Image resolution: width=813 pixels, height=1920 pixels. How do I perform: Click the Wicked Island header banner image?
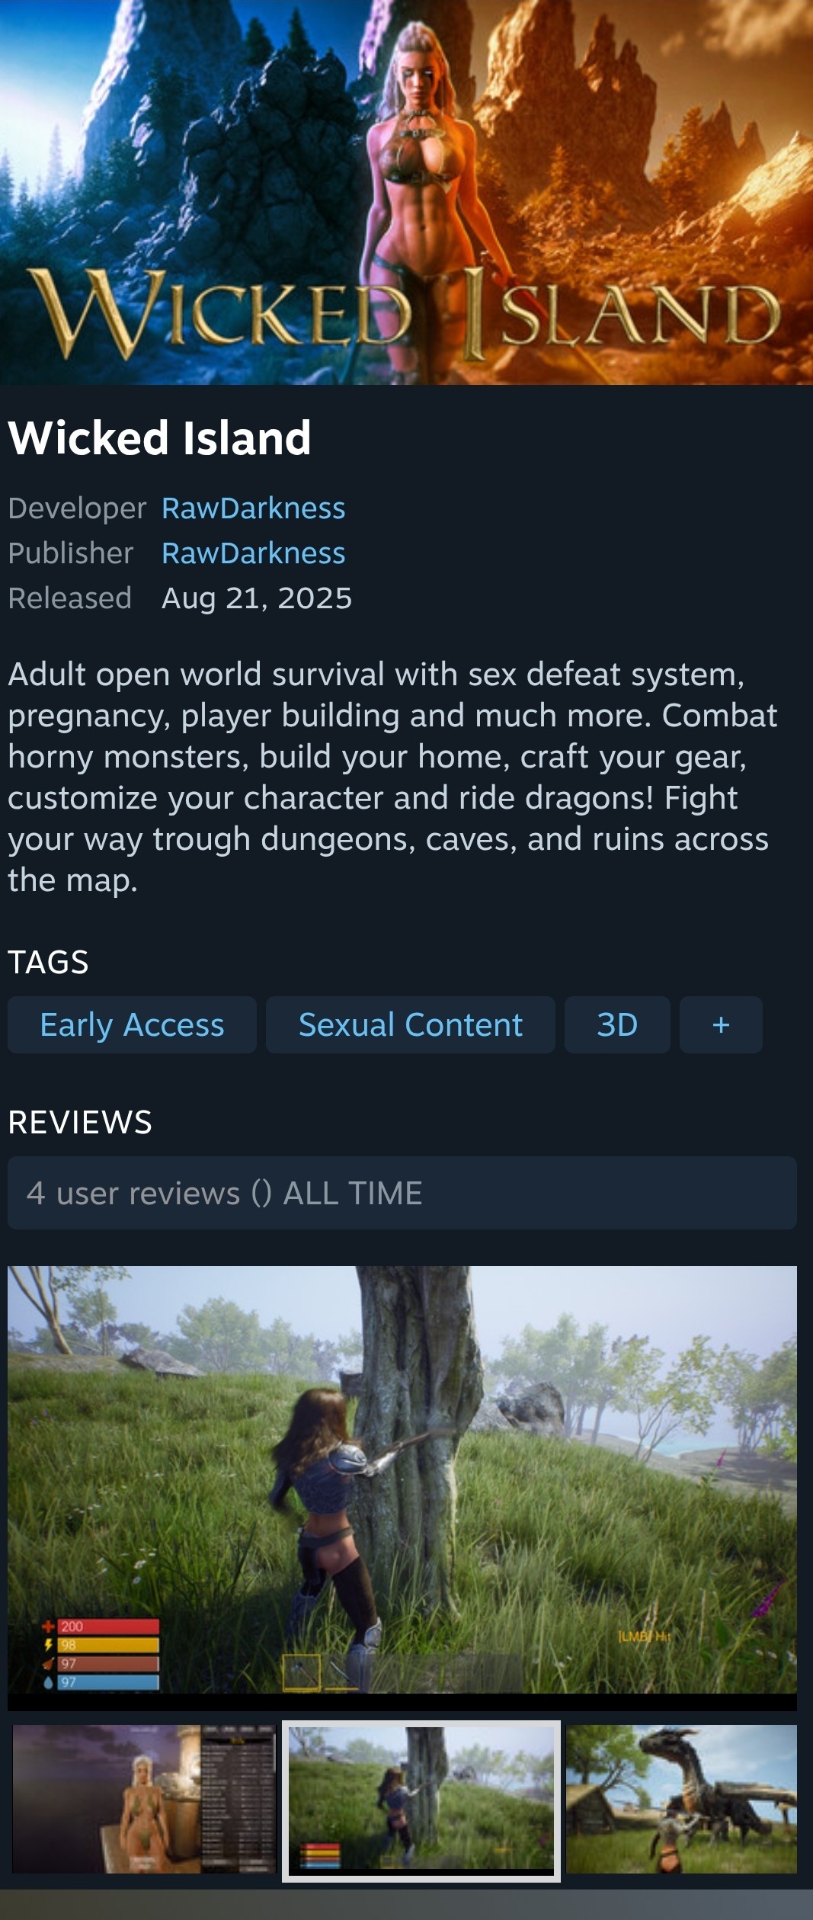click(x=406, y=192)
